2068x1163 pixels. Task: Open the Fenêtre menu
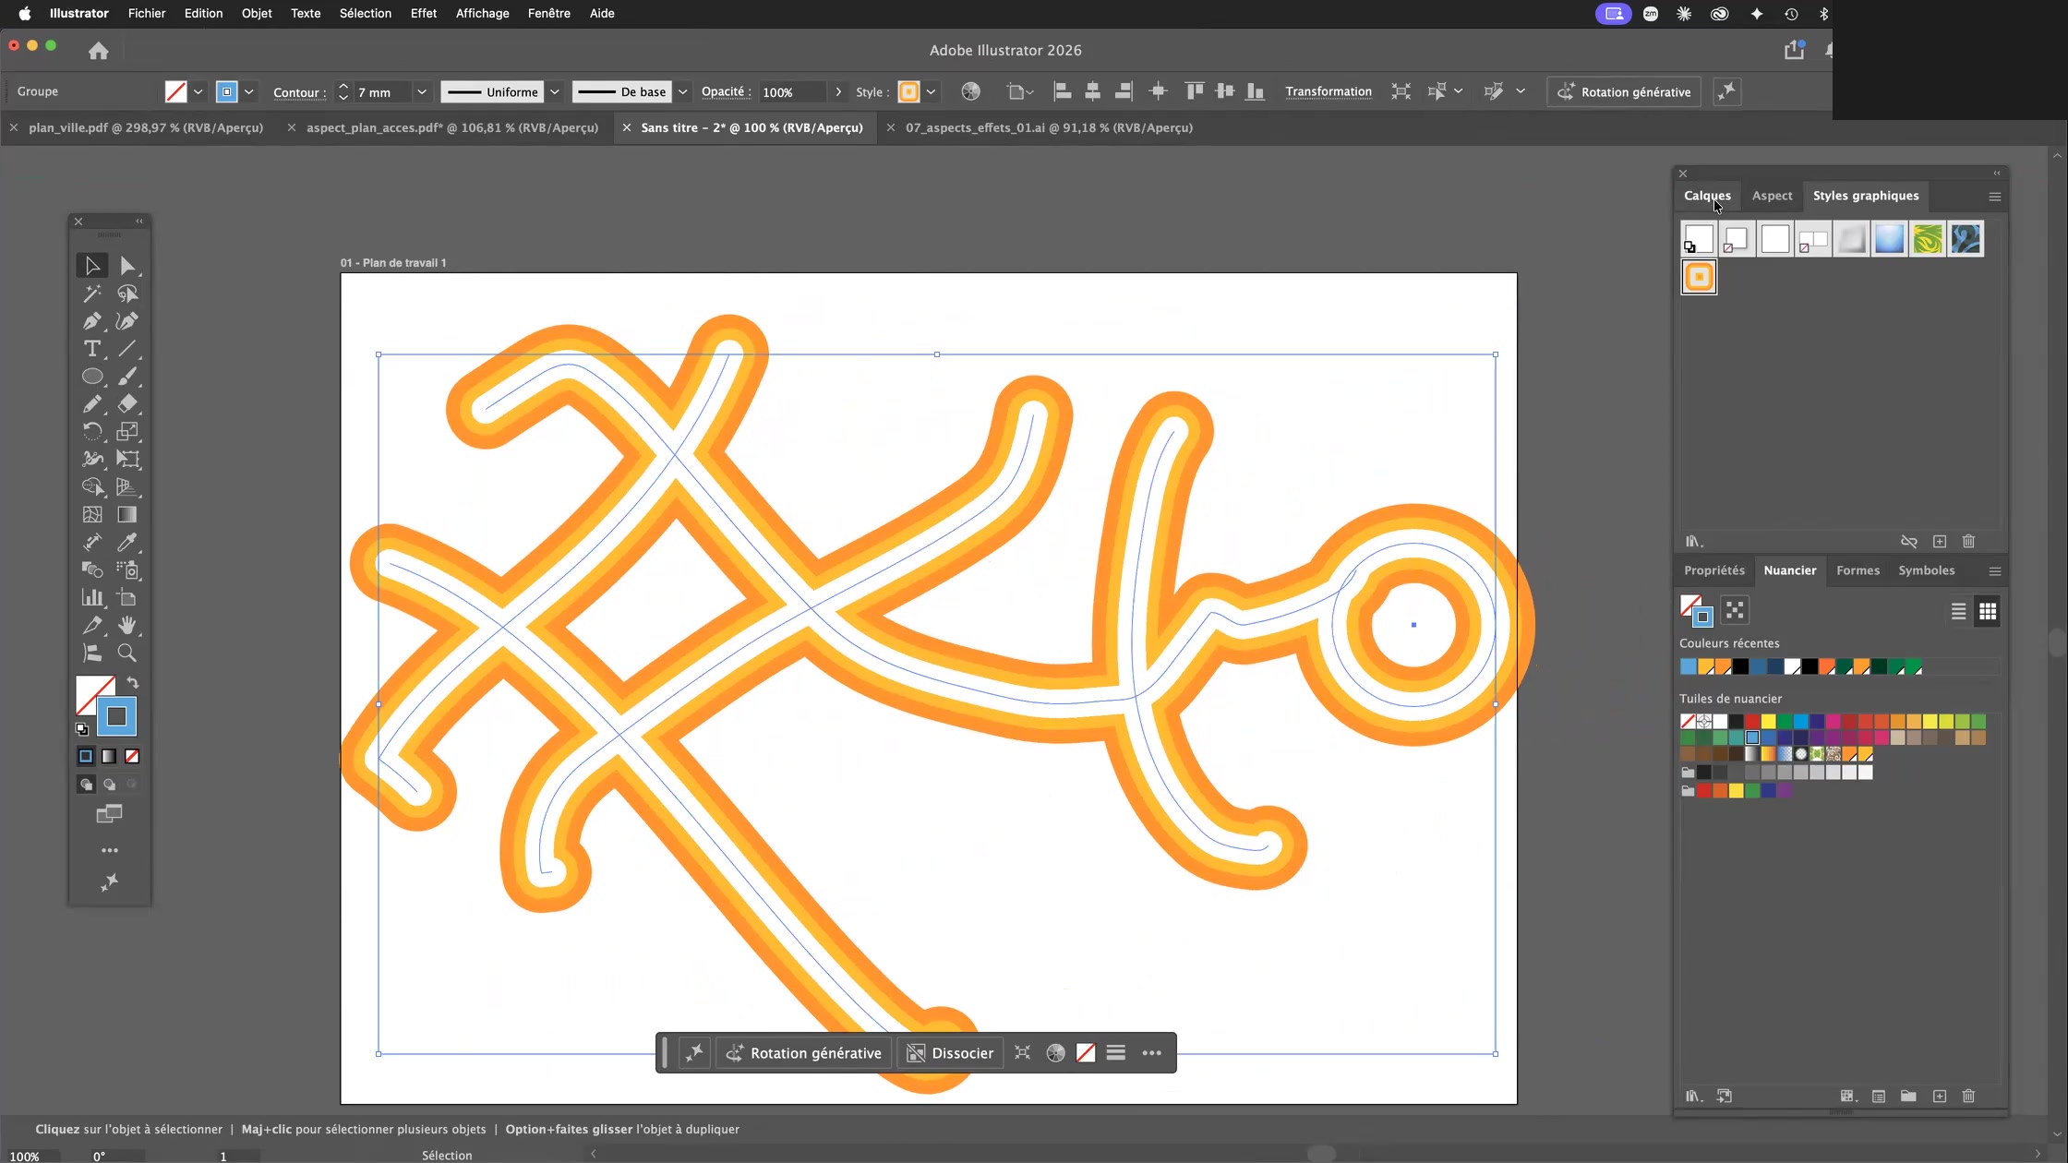click(x=549, y=13)
